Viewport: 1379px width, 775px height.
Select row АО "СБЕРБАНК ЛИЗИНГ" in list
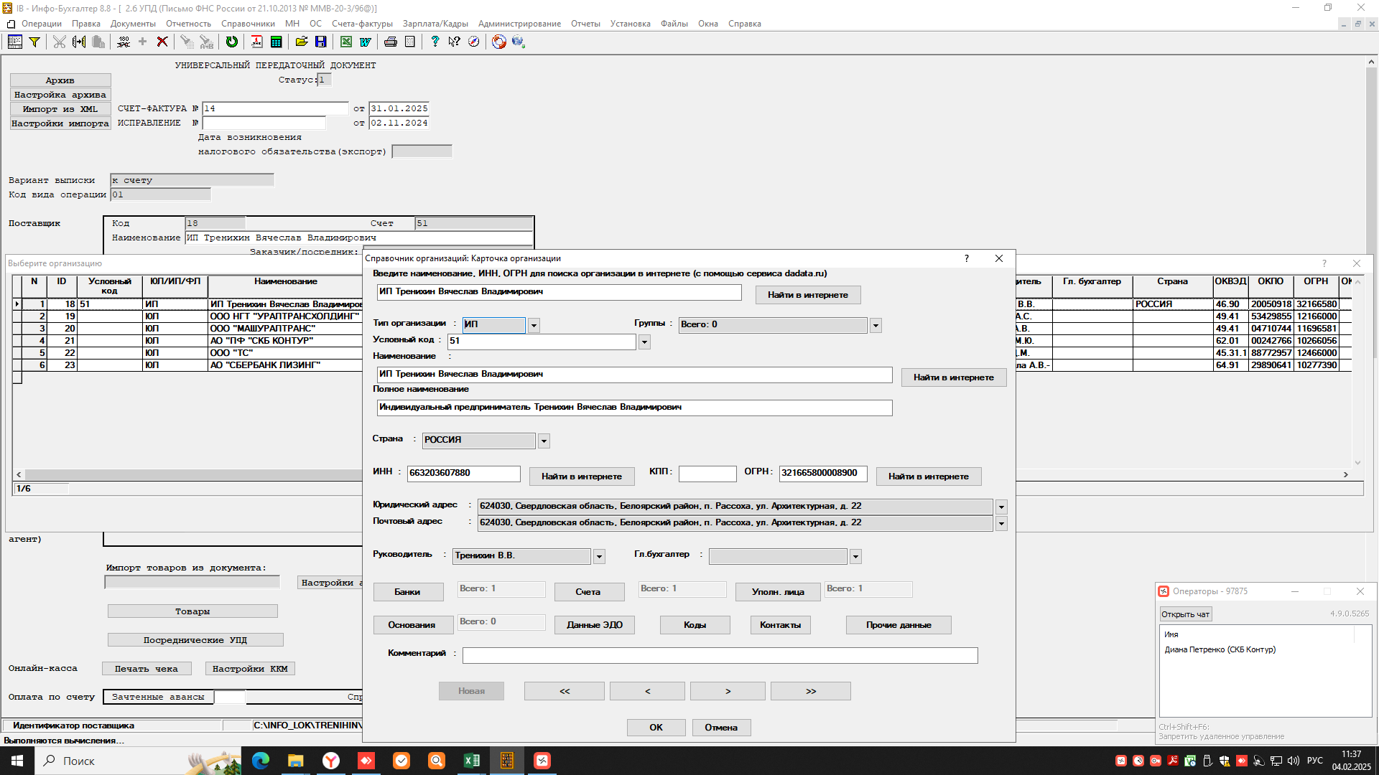[x=265, y=365]
